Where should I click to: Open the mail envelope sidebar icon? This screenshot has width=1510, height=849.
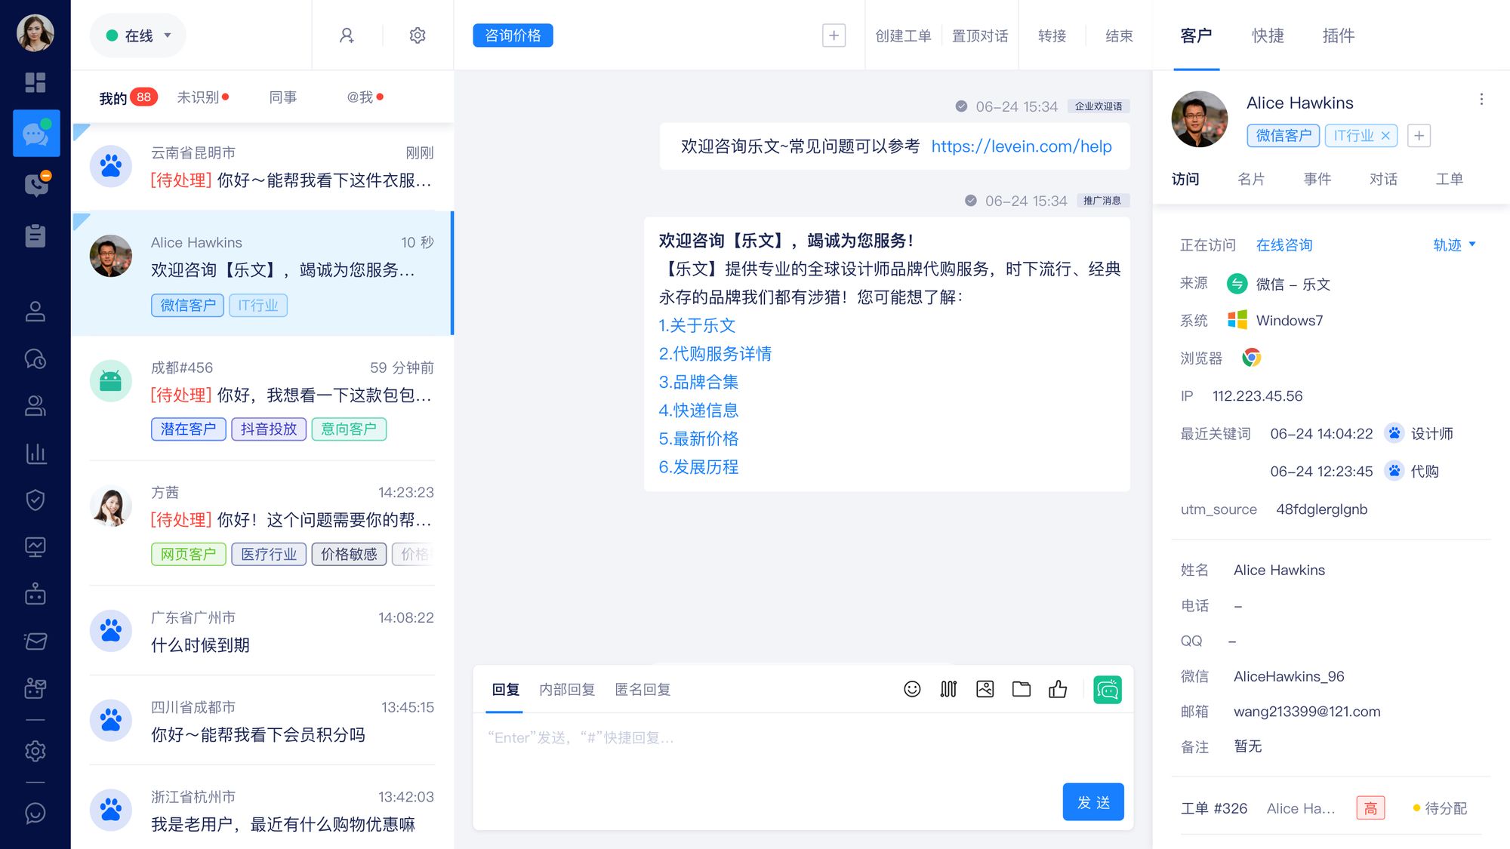[x=35, y=641]
